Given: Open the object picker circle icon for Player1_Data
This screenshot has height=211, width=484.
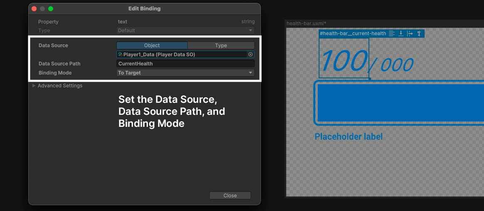Looking at the screenshot, I should pos(251,55).
